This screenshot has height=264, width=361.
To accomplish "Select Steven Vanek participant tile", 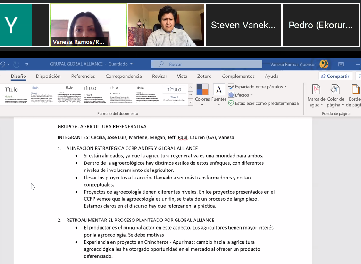I will [x=243, y=25].
